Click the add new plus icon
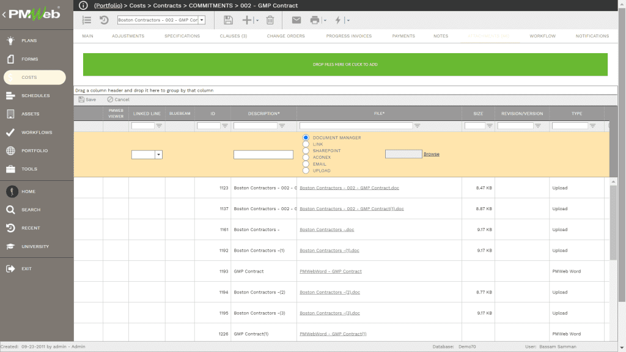The image size is (626, 352). coord(247,20)
